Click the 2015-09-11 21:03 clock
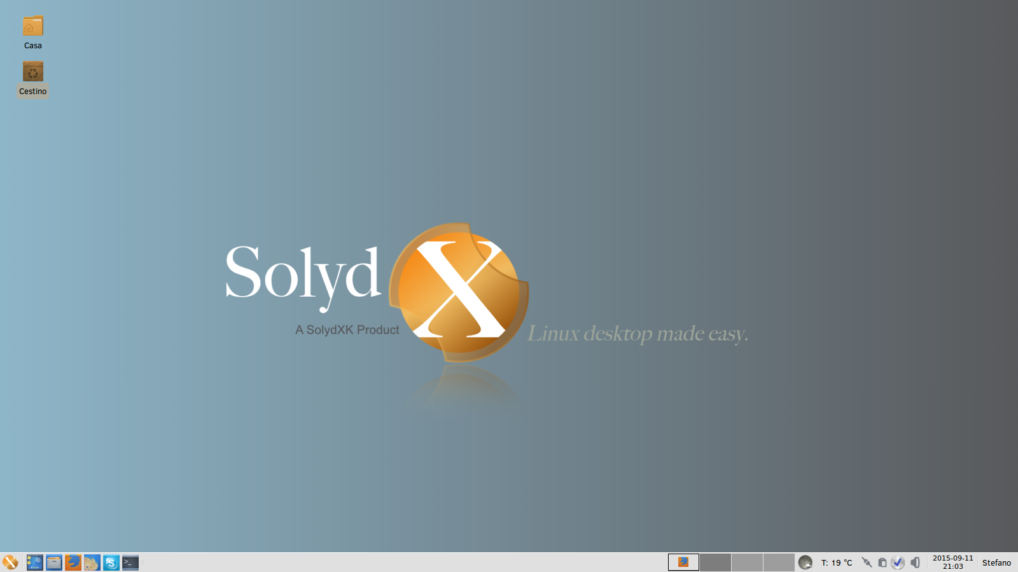This screenshot has height=572, width=1018. pos(953,562)
